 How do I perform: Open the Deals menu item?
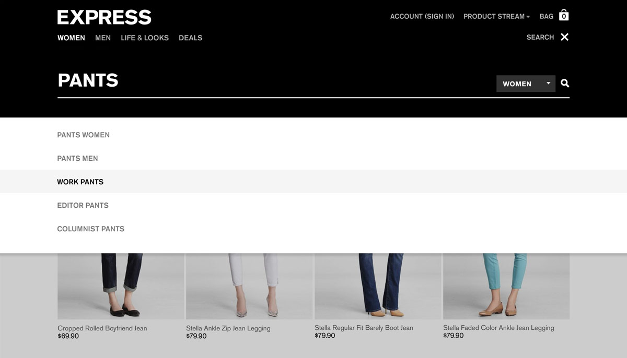click(190, 38)
